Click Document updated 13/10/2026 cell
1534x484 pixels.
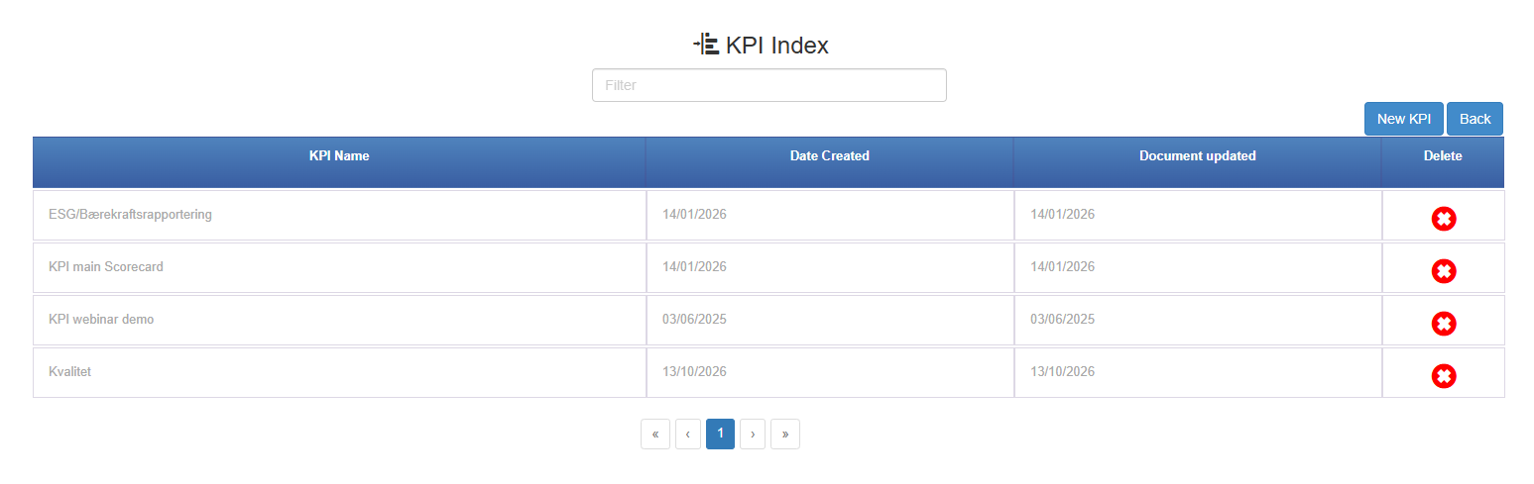[1198, 372]
